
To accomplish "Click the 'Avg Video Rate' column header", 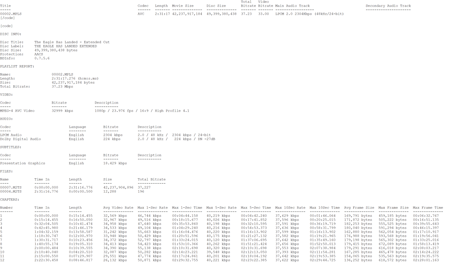I will click(x=118, y=207).
